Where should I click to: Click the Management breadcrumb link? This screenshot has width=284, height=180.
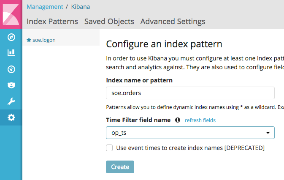(x=44, y=7)
